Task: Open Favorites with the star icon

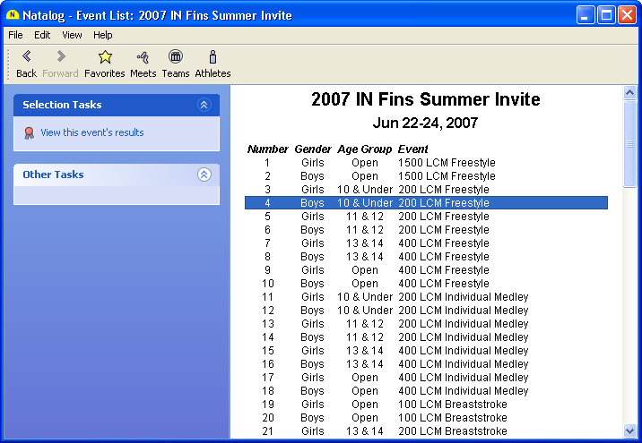Action: click(x=104, y=57)
